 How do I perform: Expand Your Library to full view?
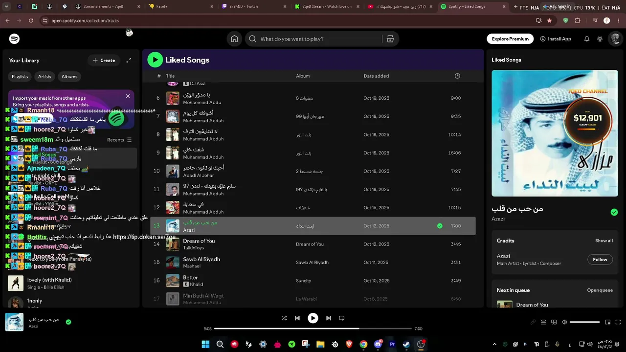pos(129,60)
